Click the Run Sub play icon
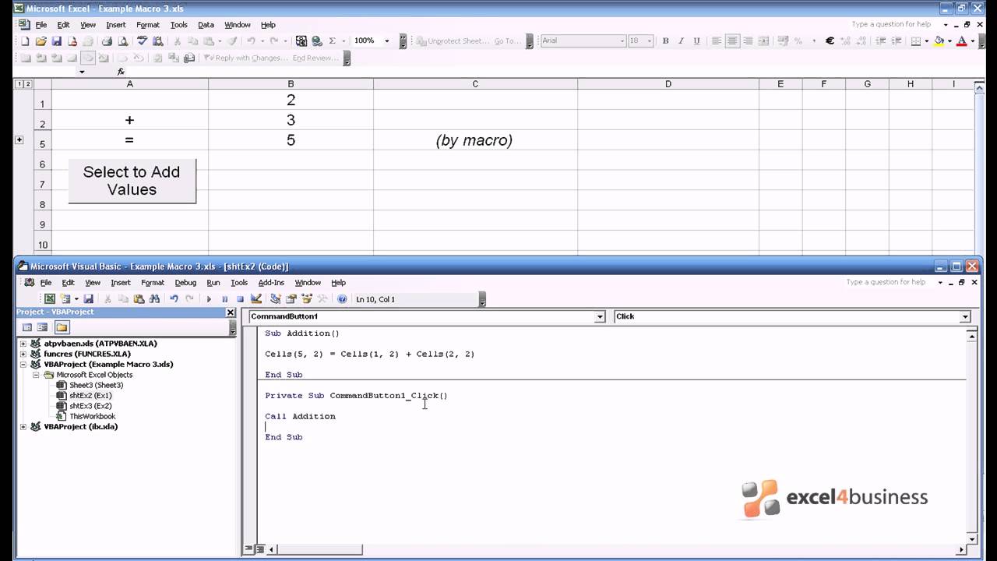Image resolution: width=997 pixels, height=561 pixels. (x=209, y=299)
